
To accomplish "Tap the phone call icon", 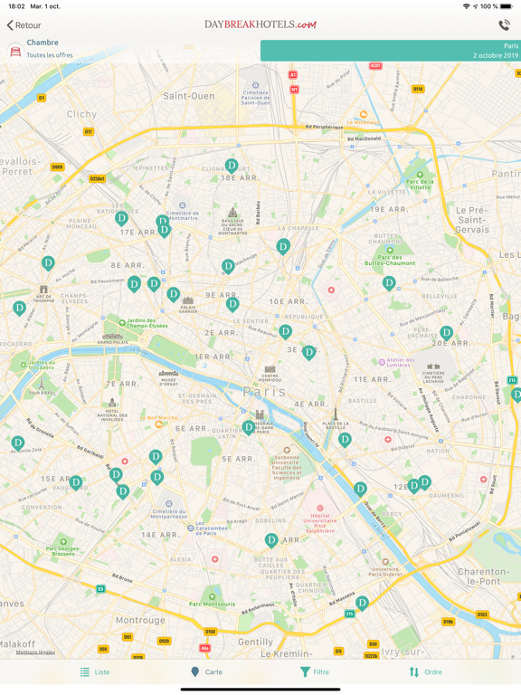I will pos(504,25).
